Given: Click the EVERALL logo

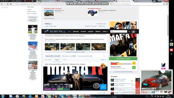Looking at the screenshot, I should [x=58, y=32].
